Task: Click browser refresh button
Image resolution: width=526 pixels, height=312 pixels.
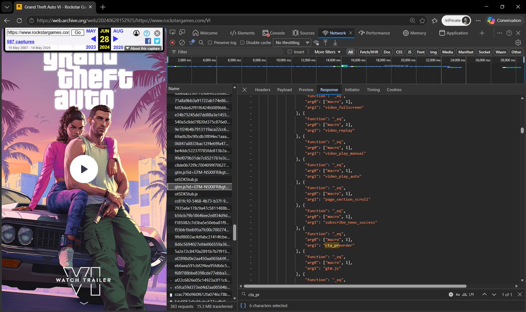Action: [x=19, y=21]
